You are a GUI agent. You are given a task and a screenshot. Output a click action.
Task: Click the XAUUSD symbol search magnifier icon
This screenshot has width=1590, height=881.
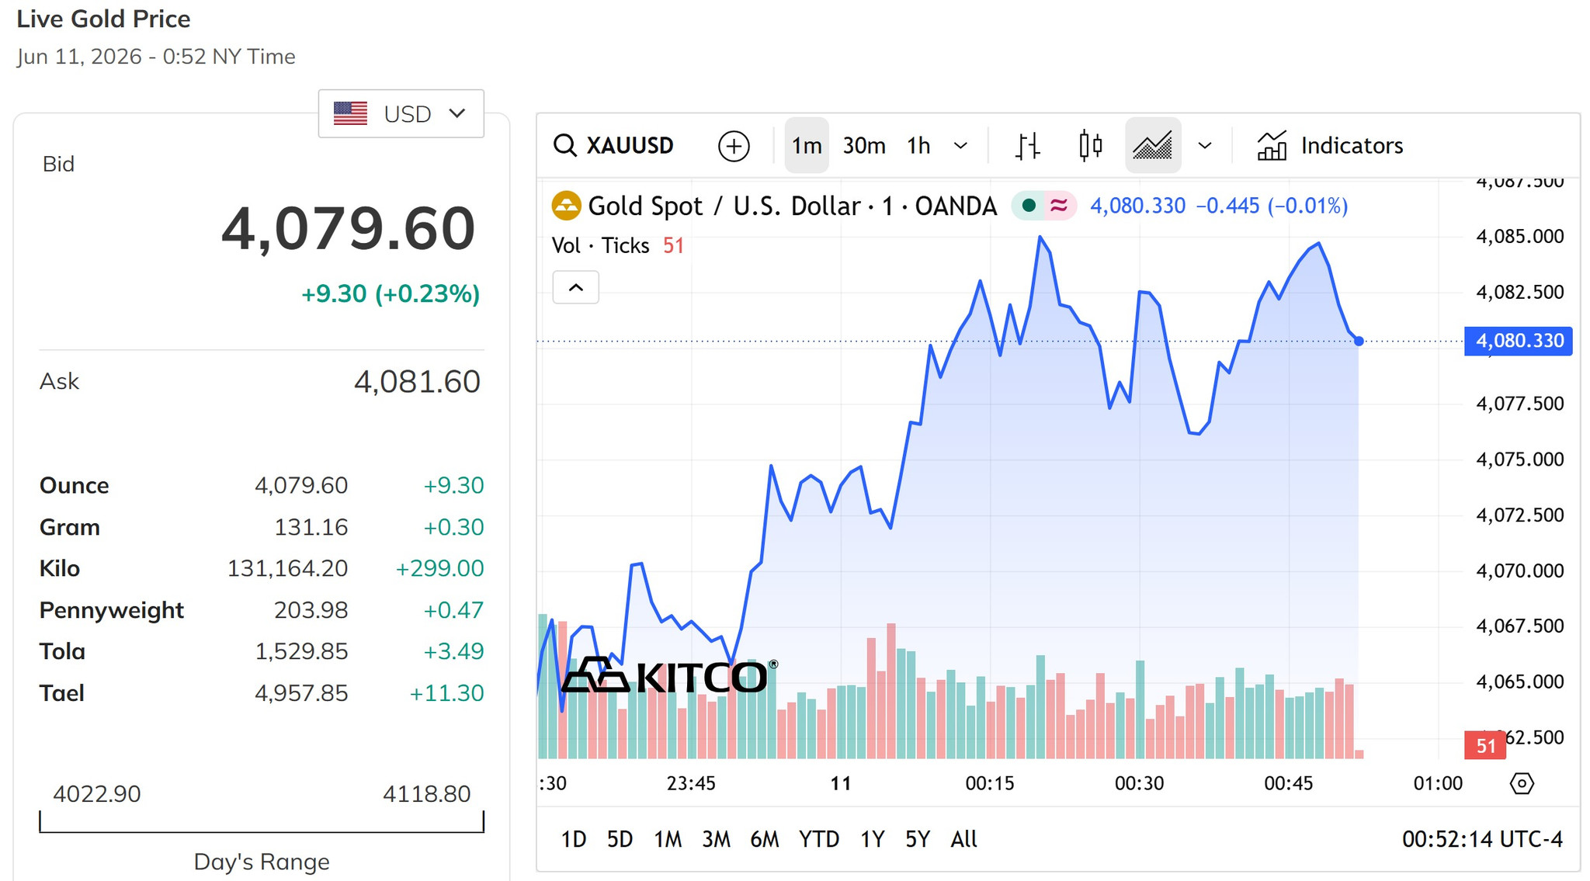coord(564,146)
